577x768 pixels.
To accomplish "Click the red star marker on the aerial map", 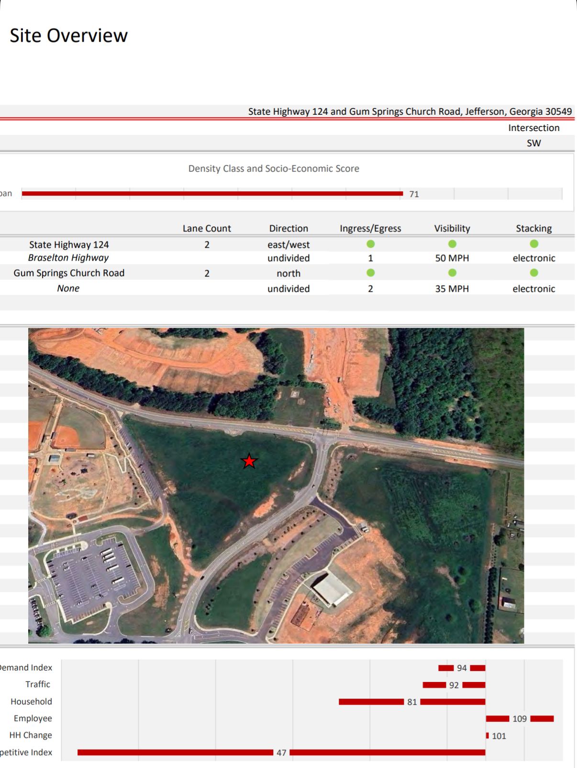I will click(249, 461).
